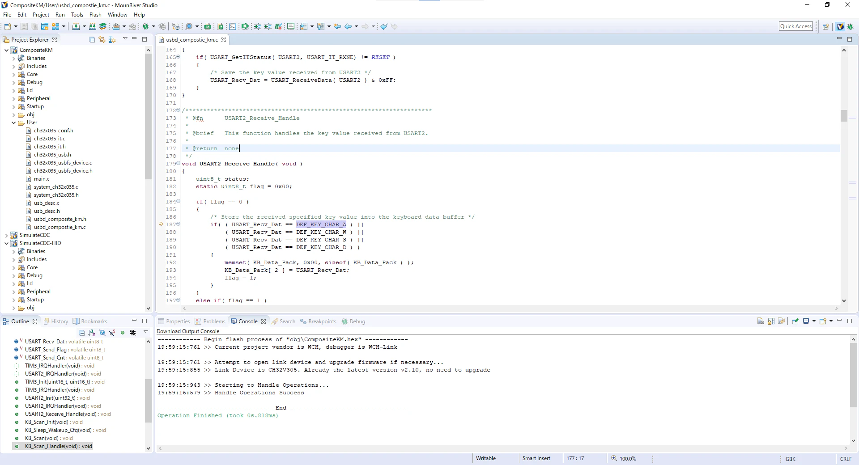Click Sort alphabetically icon in Outline

click(92, 333)
